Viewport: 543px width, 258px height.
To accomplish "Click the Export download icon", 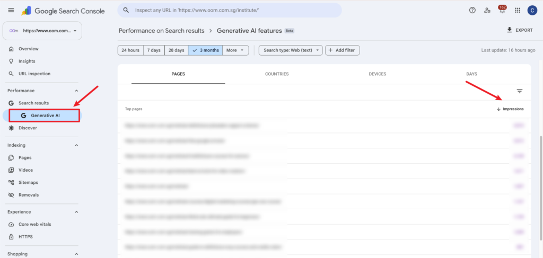I will (x=510, y=30).
